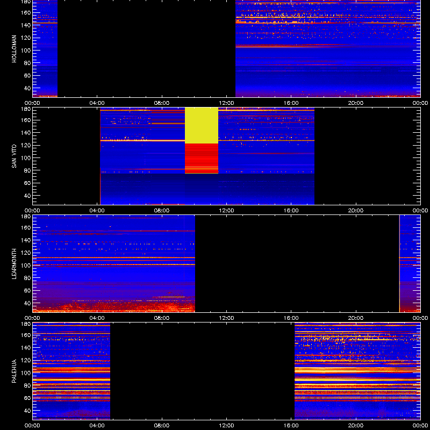This screenshot has width=430, height=430.
Task: Select the 20:00 time label below Holloman panel
Action: tap(356, 103)
